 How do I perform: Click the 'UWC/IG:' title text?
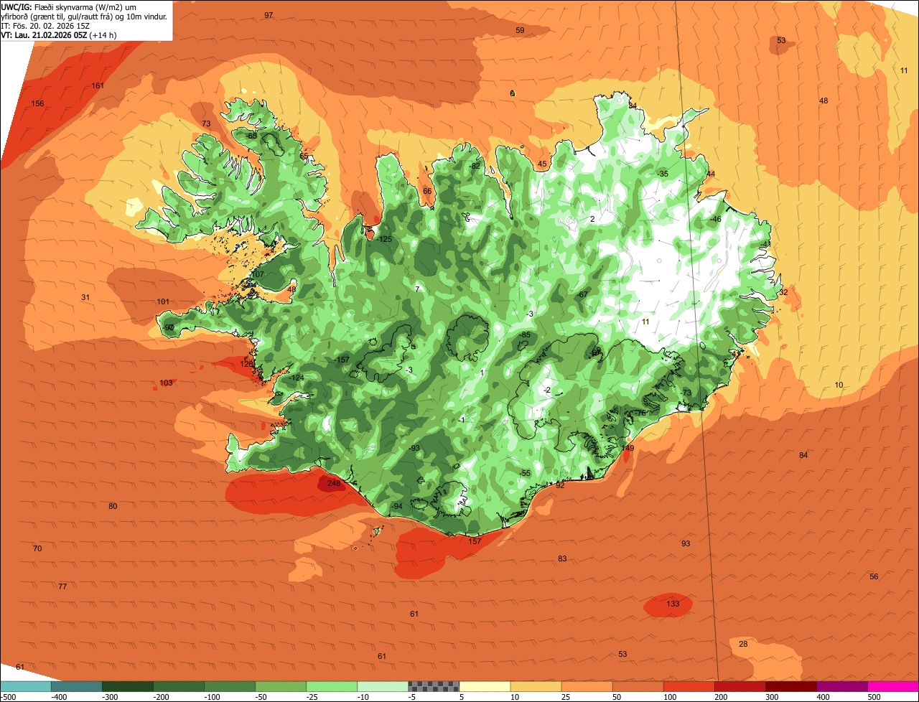(16, 6)
